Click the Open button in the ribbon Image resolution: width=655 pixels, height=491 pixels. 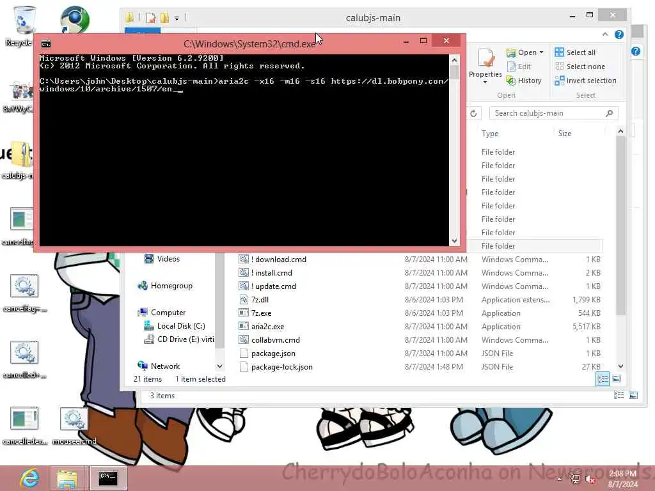[x=521, y=52]
